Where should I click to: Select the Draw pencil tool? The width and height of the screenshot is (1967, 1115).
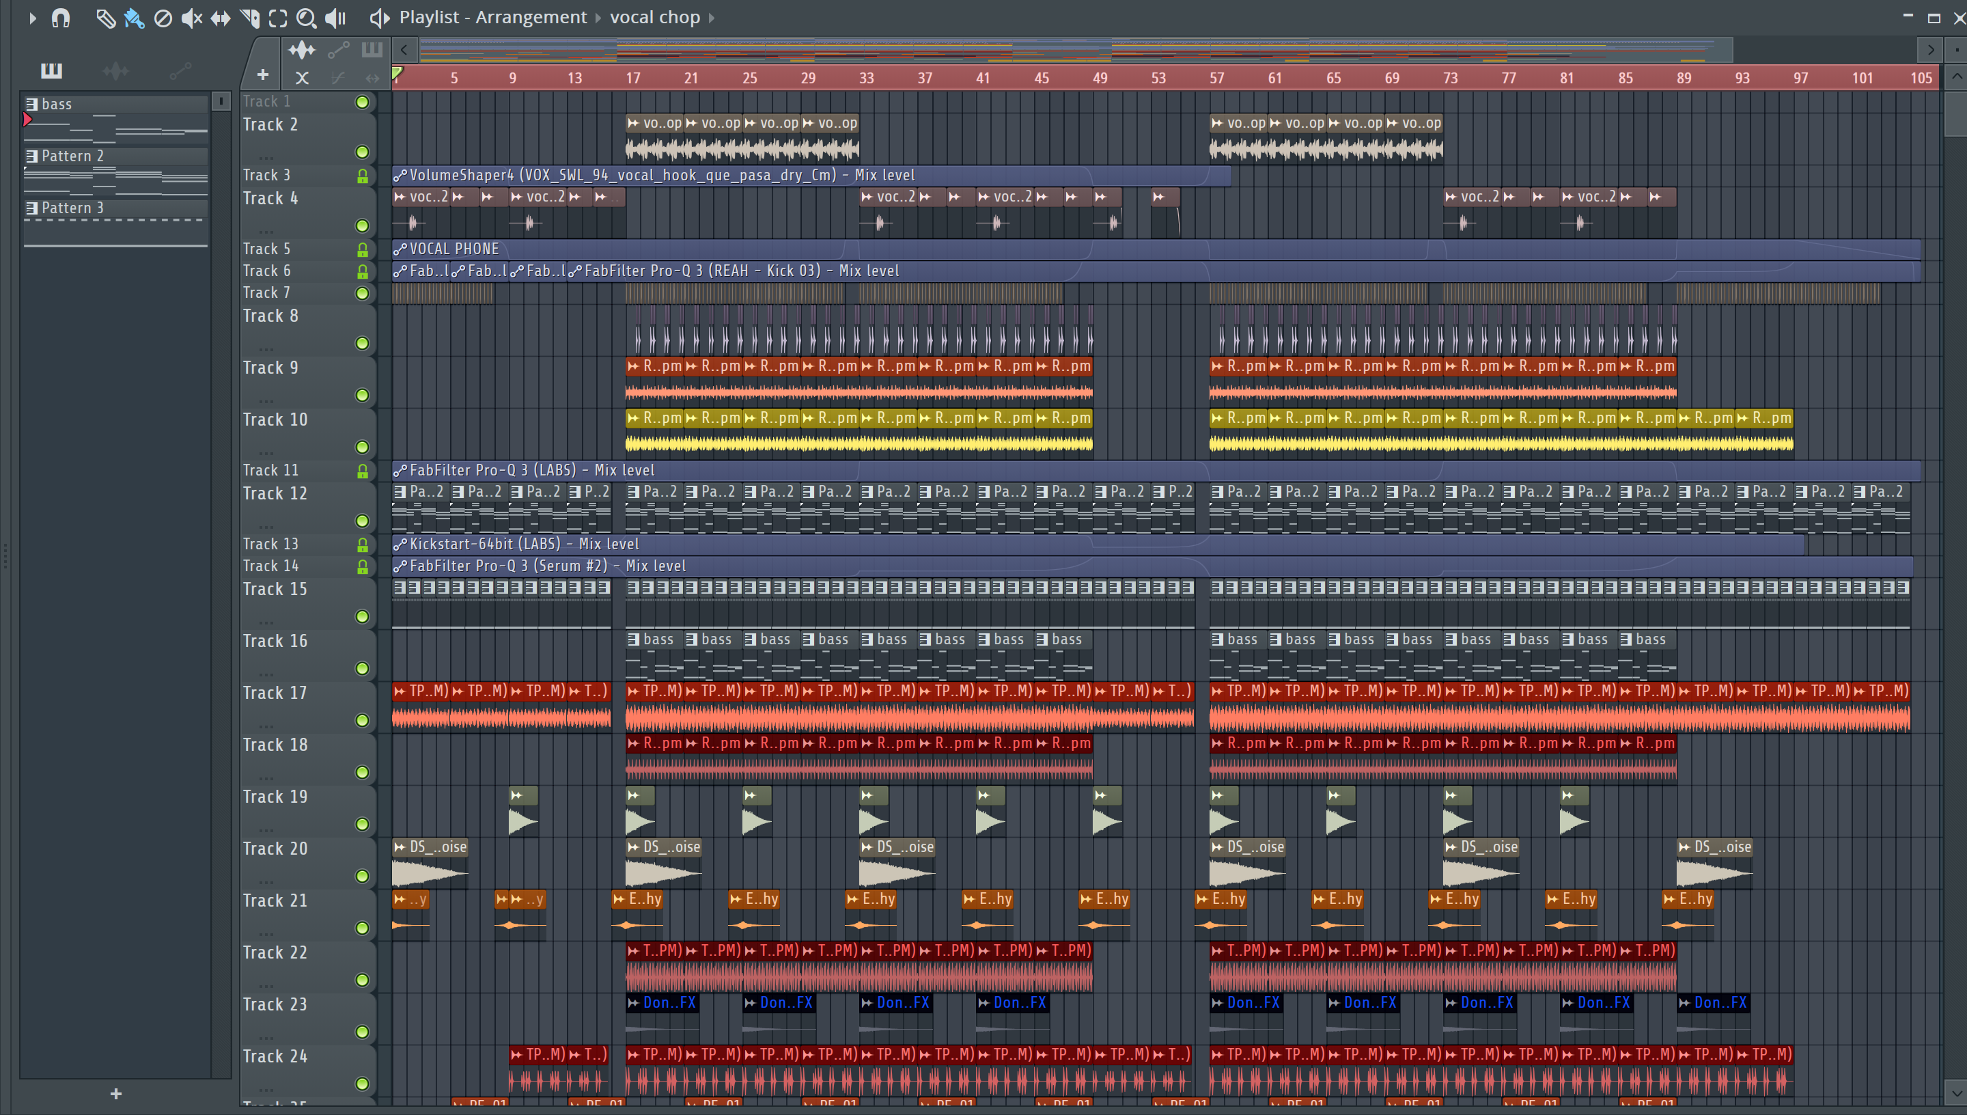tap(106, 18)
